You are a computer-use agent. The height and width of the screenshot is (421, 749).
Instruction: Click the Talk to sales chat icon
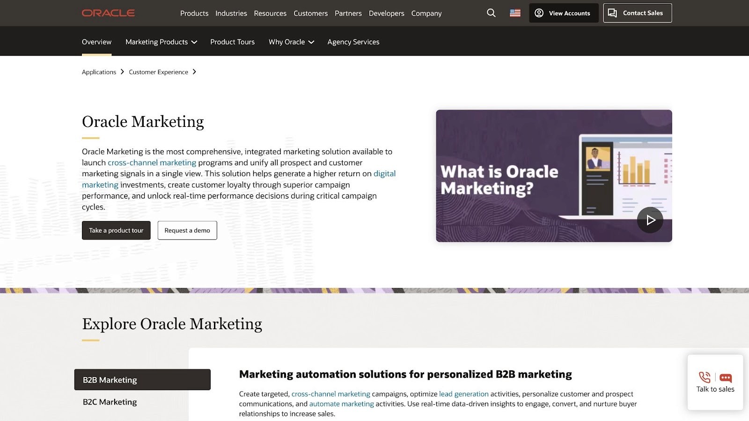point(726,378)
